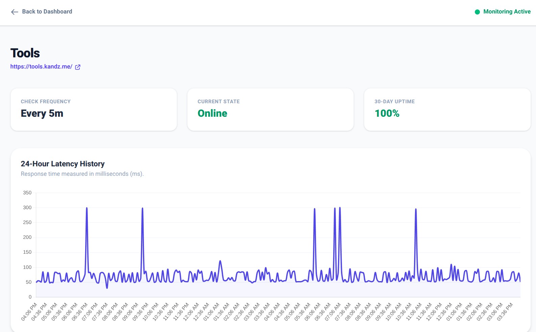Select the Check Frequency card
The image size is (536, 332).
click(x=94, y=110)
